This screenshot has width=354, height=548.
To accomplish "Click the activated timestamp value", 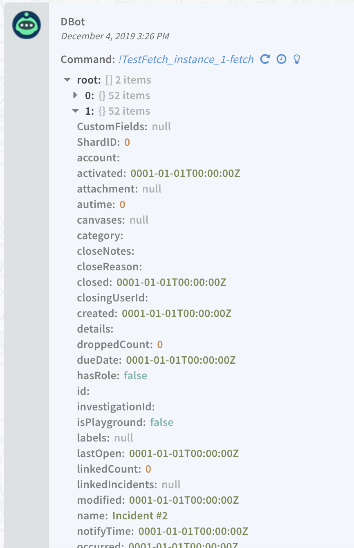I will (x=185, y=173).
